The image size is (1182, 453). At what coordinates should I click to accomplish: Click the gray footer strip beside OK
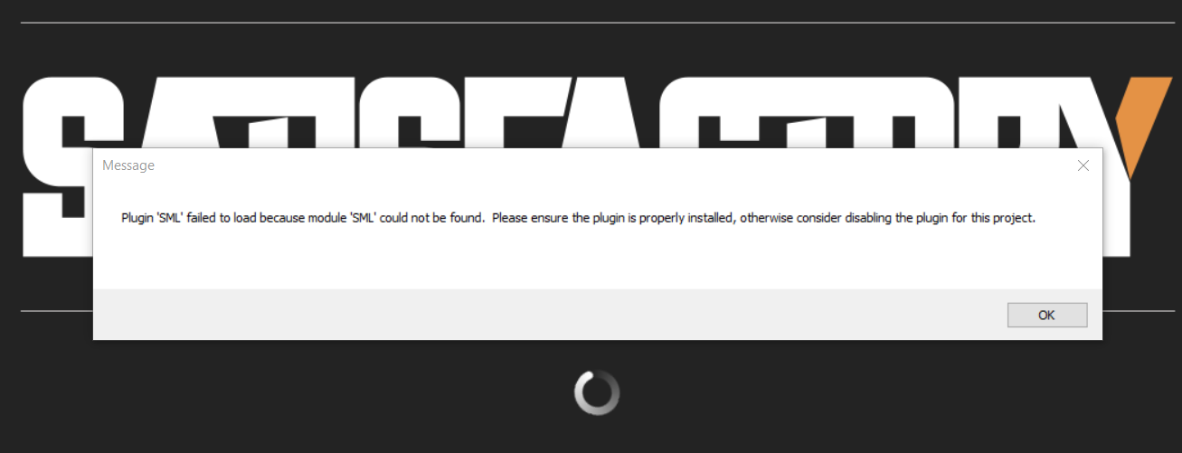[543, 315]
